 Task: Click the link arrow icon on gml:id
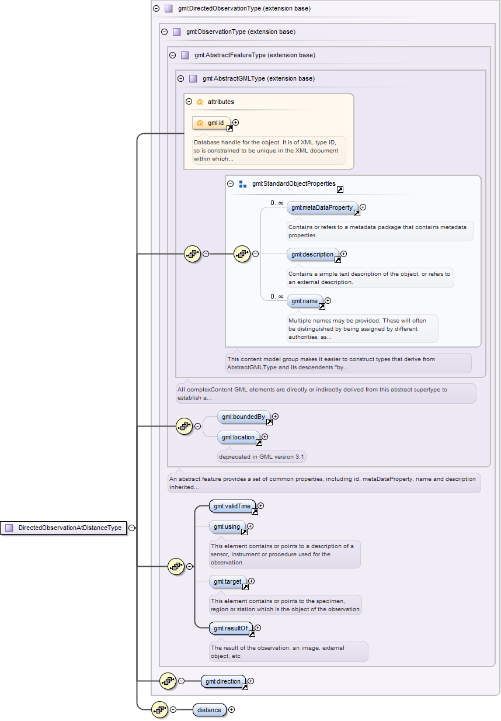pos(229,128)
